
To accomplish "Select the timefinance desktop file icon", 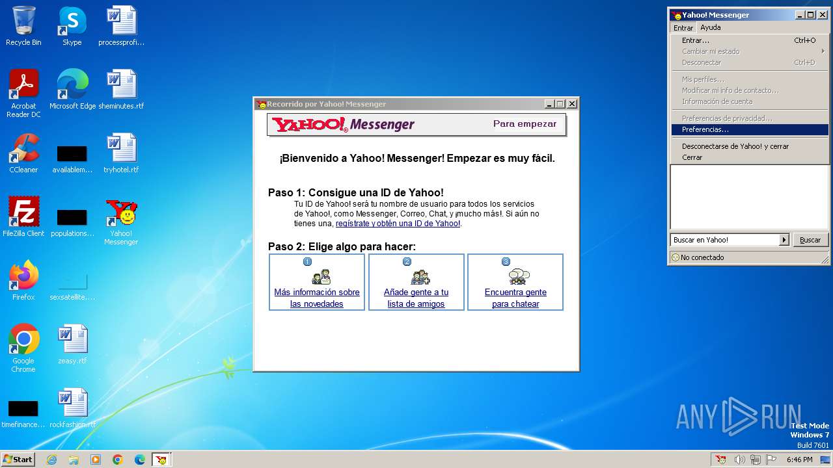I will [x=23, y=413].
